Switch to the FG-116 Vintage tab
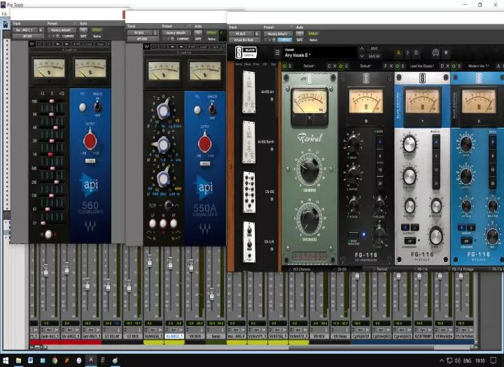This screenshot has height=367, width=504. click(463, 269)
